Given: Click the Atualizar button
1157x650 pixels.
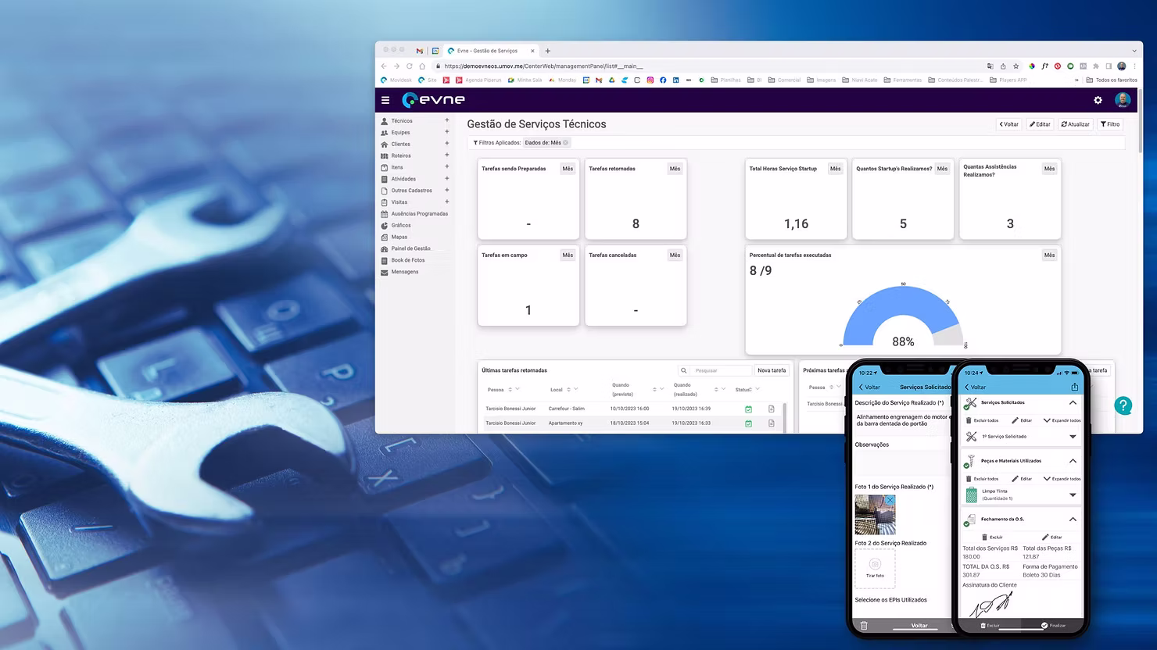Looking at the screenshot, I should click(x=1075, y=124).
